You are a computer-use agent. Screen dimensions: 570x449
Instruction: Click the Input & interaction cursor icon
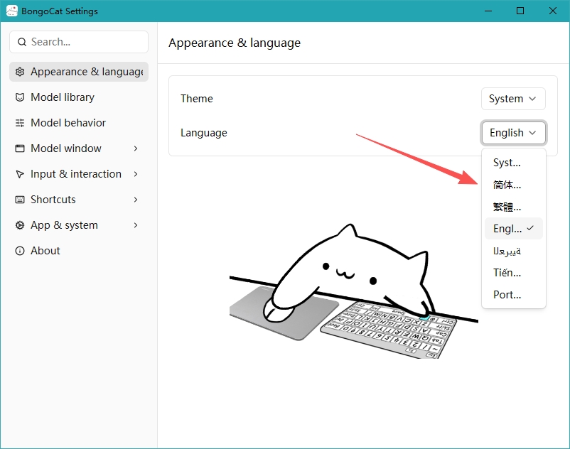(x=20, y=174)
